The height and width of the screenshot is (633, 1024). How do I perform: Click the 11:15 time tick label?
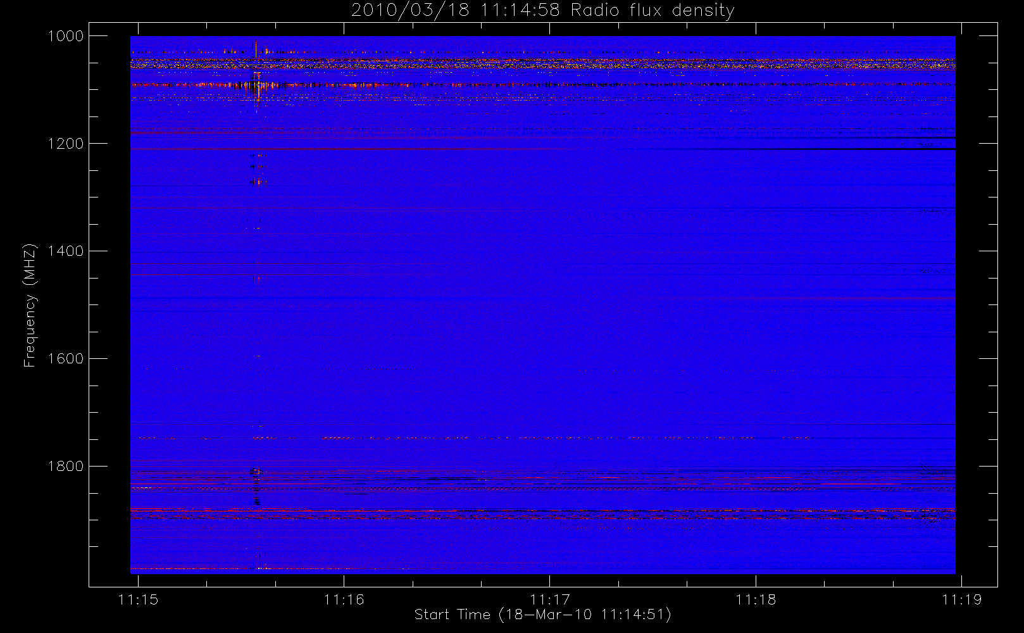pos(138,599)
